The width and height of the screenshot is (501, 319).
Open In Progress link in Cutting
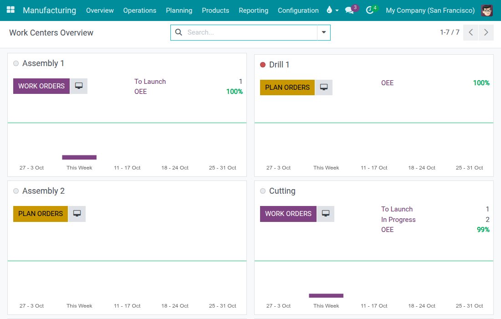pyautogui.click(x=399, y=220)
